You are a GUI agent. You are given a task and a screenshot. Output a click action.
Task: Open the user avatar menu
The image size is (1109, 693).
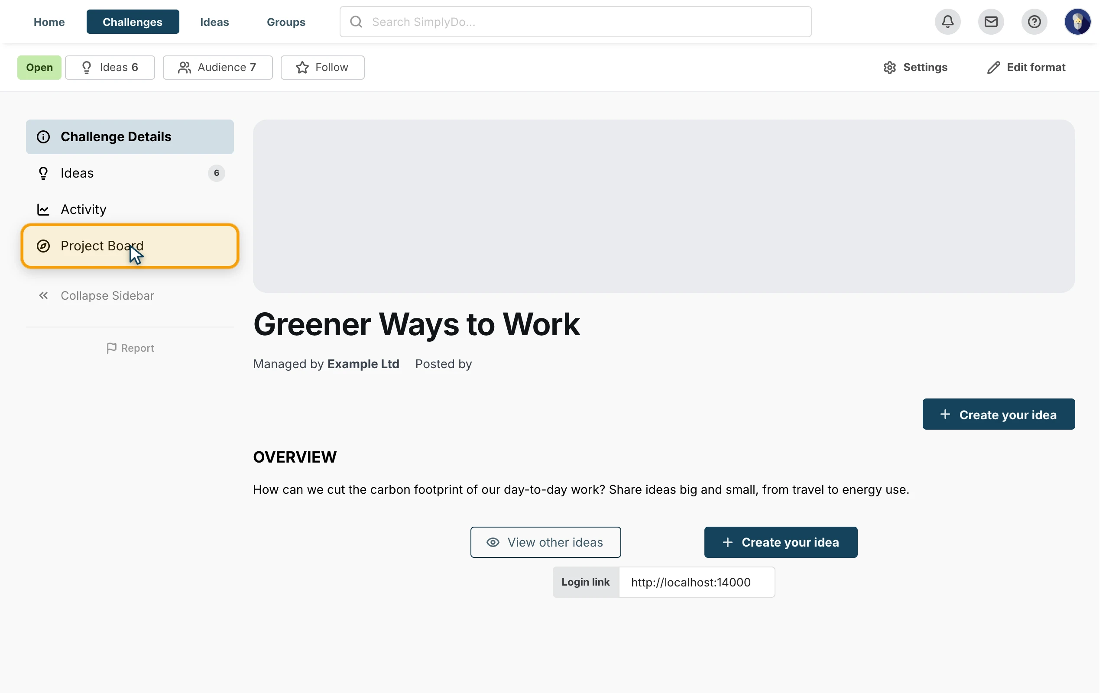tap(1077, 22)
